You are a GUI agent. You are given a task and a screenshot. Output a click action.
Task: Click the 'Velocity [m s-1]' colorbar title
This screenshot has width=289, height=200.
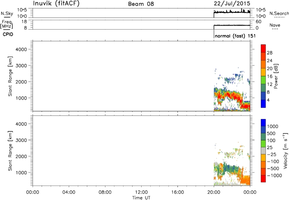[285, 151]
